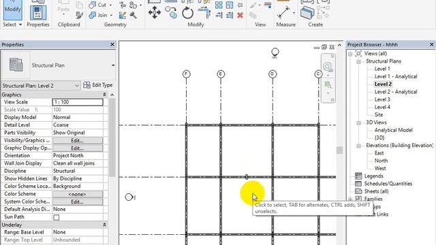Open the Site plan view
Screen dimensions: 436x245
(379, 115)
